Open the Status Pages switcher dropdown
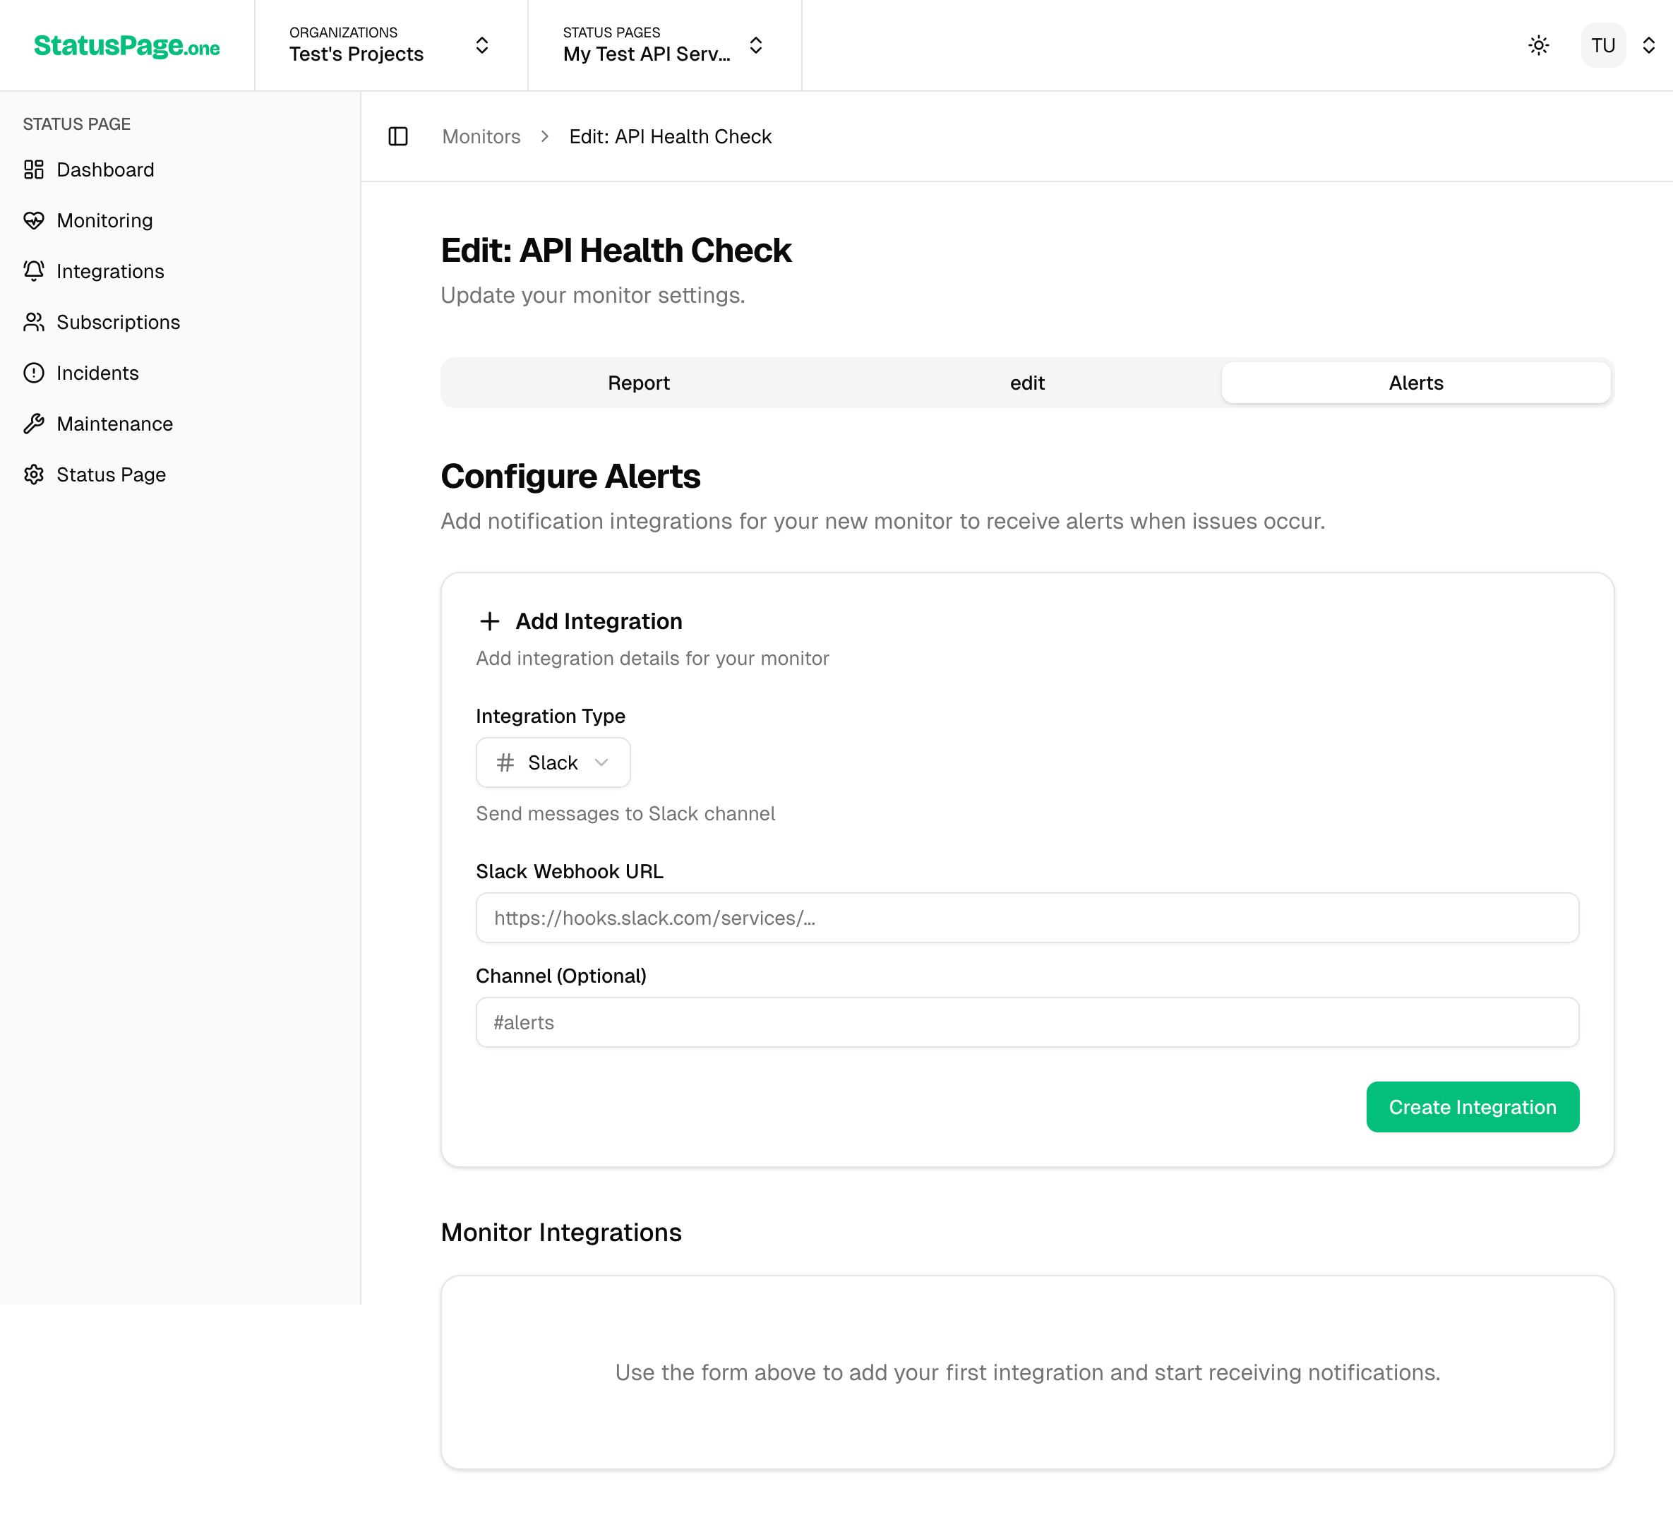 click(664, 46)
